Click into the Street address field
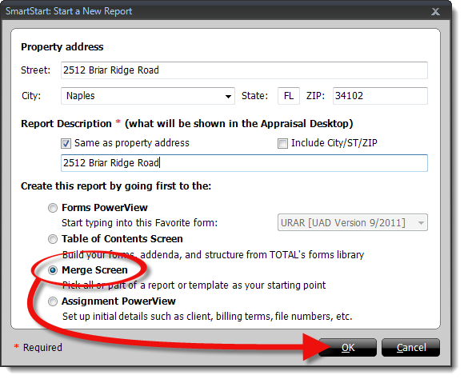The image size is (464, 379). click(x=244, y=70)
